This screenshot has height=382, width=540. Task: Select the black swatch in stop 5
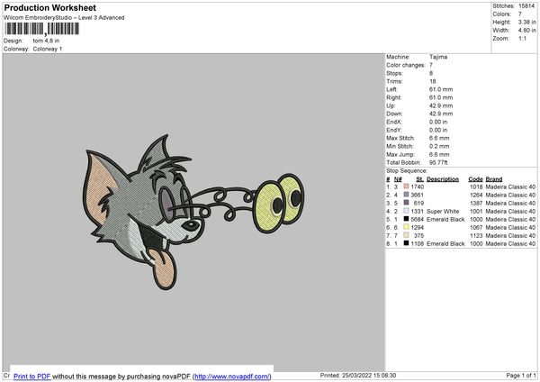coord(406,219)
